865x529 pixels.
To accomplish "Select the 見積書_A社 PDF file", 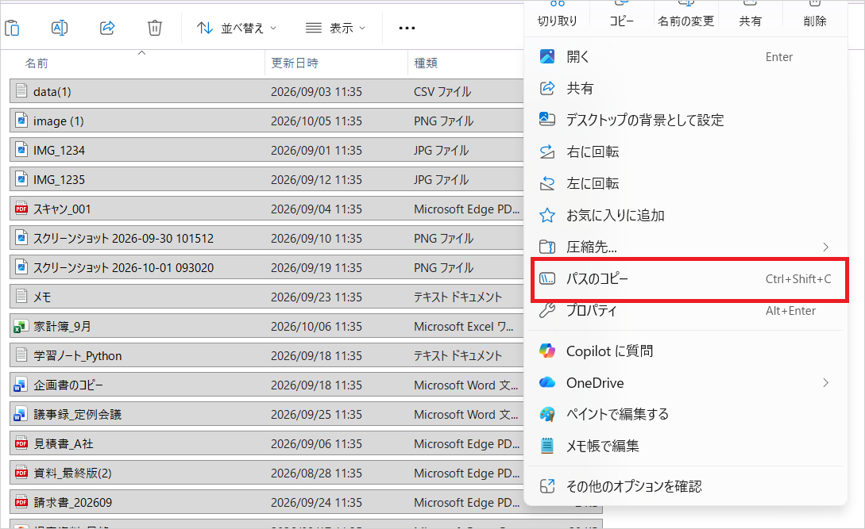I will 267,443.
